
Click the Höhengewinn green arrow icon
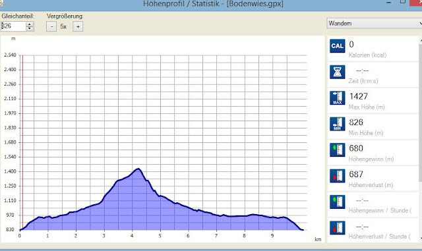[337, 150]
